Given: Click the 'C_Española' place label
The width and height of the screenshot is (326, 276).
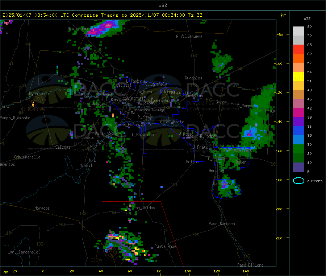Looking at the screenshot, I should (156, 84).
